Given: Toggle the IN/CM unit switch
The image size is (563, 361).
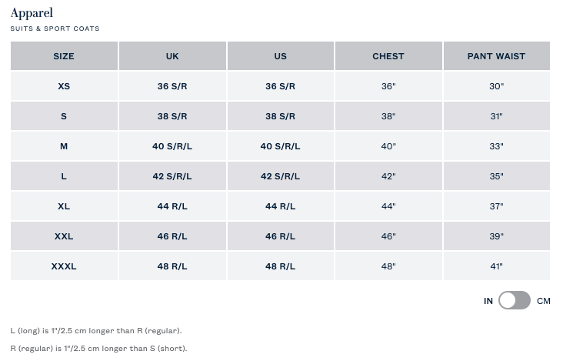Looking at the screenshot, I should click(515, 300).
